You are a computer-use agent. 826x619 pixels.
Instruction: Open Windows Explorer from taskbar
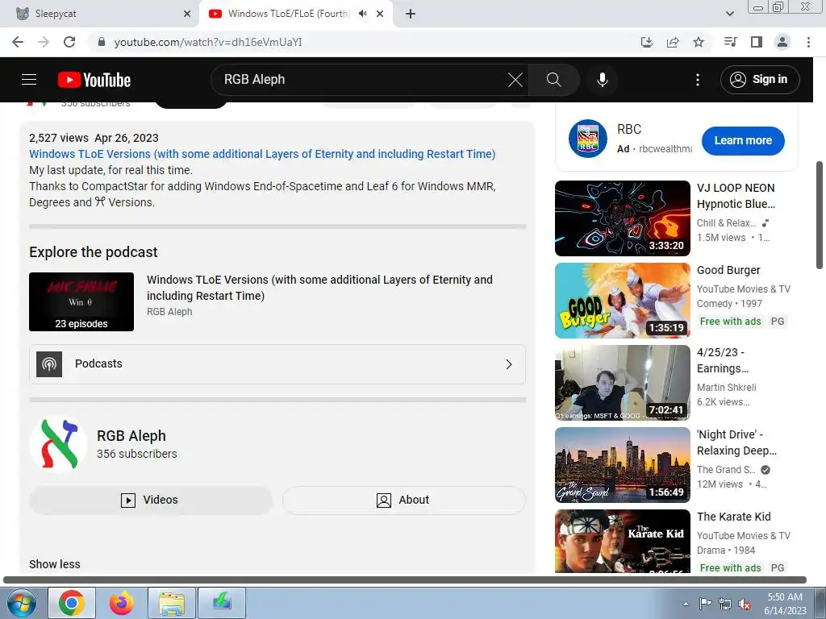click(x=172, y=603)
